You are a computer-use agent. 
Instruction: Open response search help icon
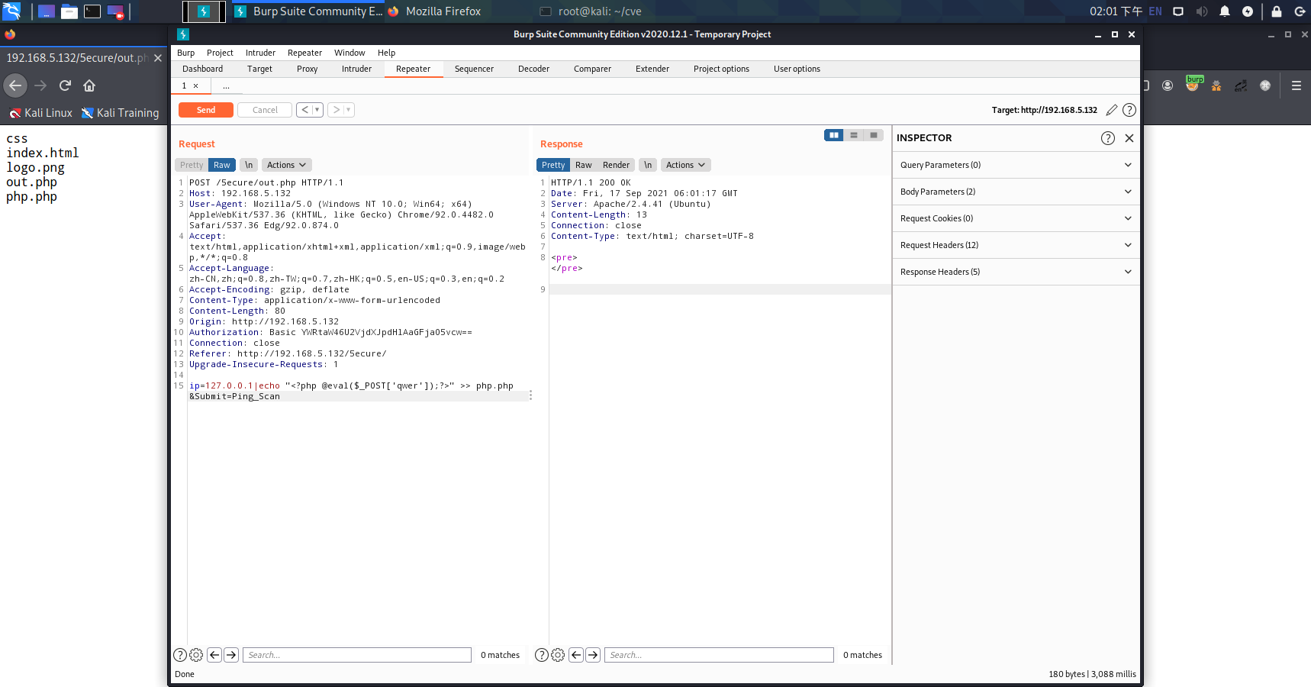click(x=542, y=655)
